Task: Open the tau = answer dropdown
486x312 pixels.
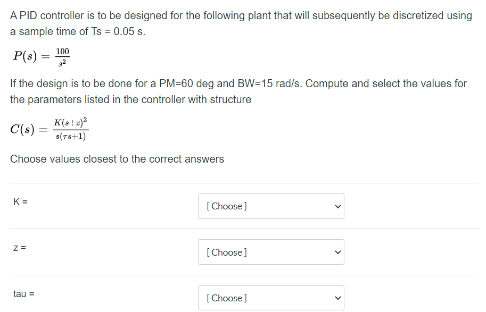Action: [271, 298]
